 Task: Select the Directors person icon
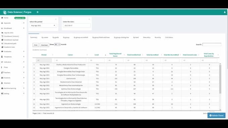(2, 83)
